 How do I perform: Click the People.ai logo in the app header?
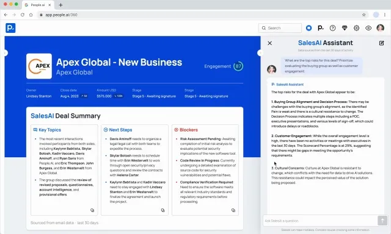(x=10, y=28)
